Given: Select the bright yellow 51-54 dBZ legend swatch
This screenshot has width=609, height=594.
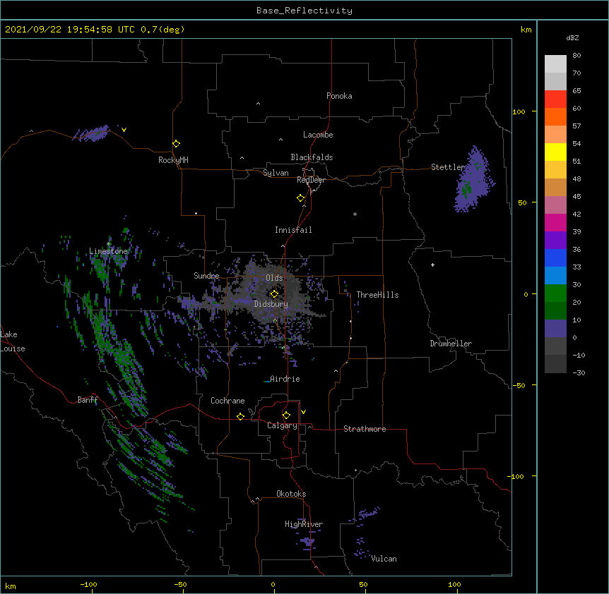Looking at the screenshot, I should click(x=555, y=152).
